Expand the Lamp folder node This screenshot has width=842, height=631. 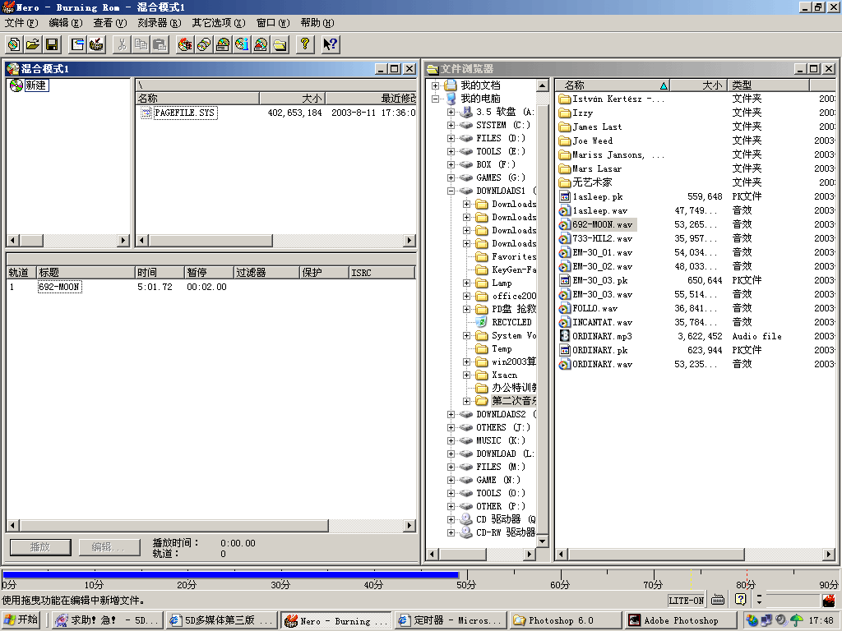click(467, 283)
